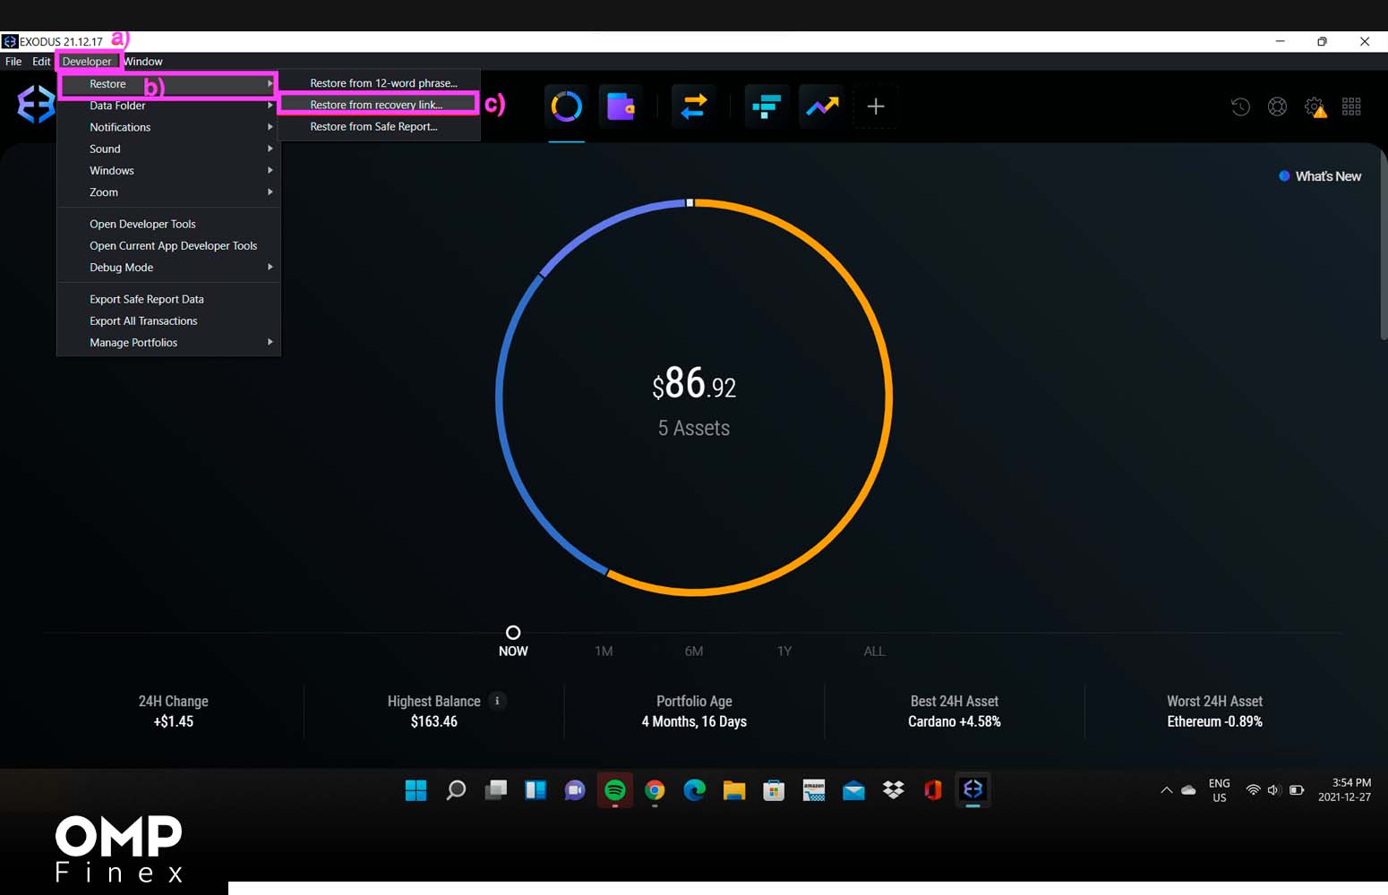Click the vertical scrollbar on right
1388x895 pixels.
tap(1384, 246)
